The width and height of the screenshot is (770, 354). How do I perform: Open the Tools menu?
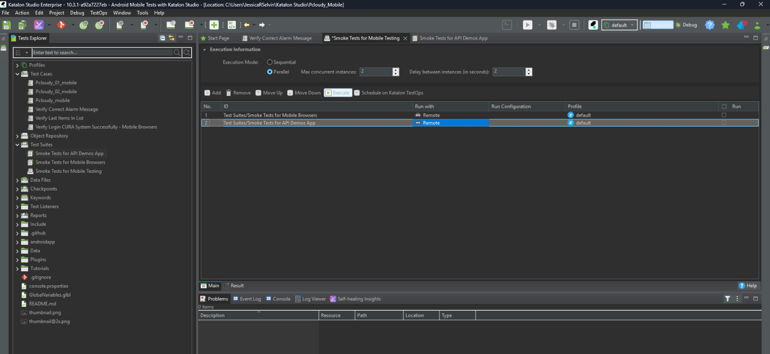(x=142, y=13)
